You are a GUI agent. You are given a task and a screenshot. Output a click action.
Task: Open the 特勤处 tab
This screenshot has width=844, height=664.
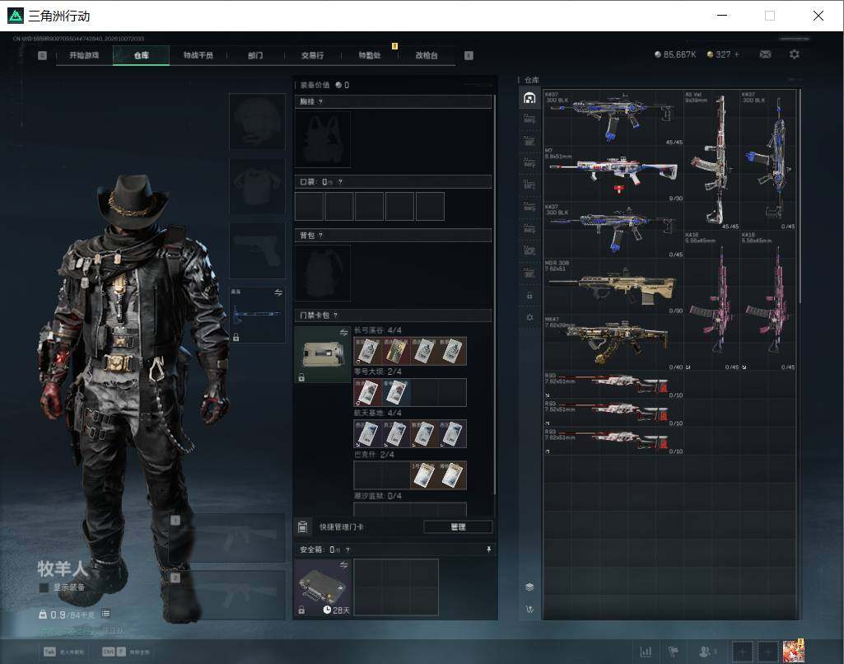[x=369, y=55]
